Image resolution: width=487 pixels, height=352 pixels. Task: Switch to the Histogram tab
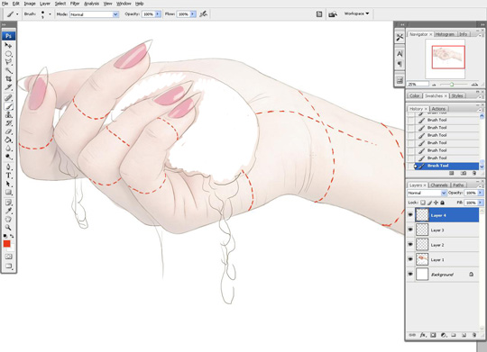click(x=445, y=34)
